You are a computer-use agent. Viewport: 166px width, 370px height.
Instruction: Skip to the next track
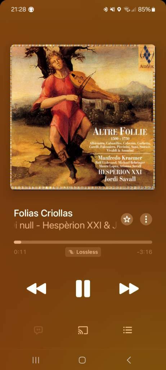click(x=129, y=288)
